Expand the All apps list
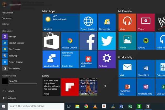Screen dimensions: 165x110 (x=12, y=98)
